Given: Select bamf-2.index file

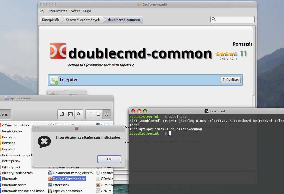Looking at the screenshot, I should [12, 131].
